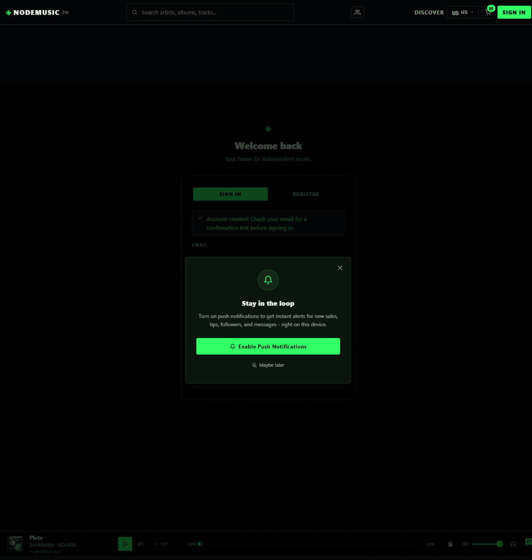Open the shopping cart with 20 items

point(488,12)
